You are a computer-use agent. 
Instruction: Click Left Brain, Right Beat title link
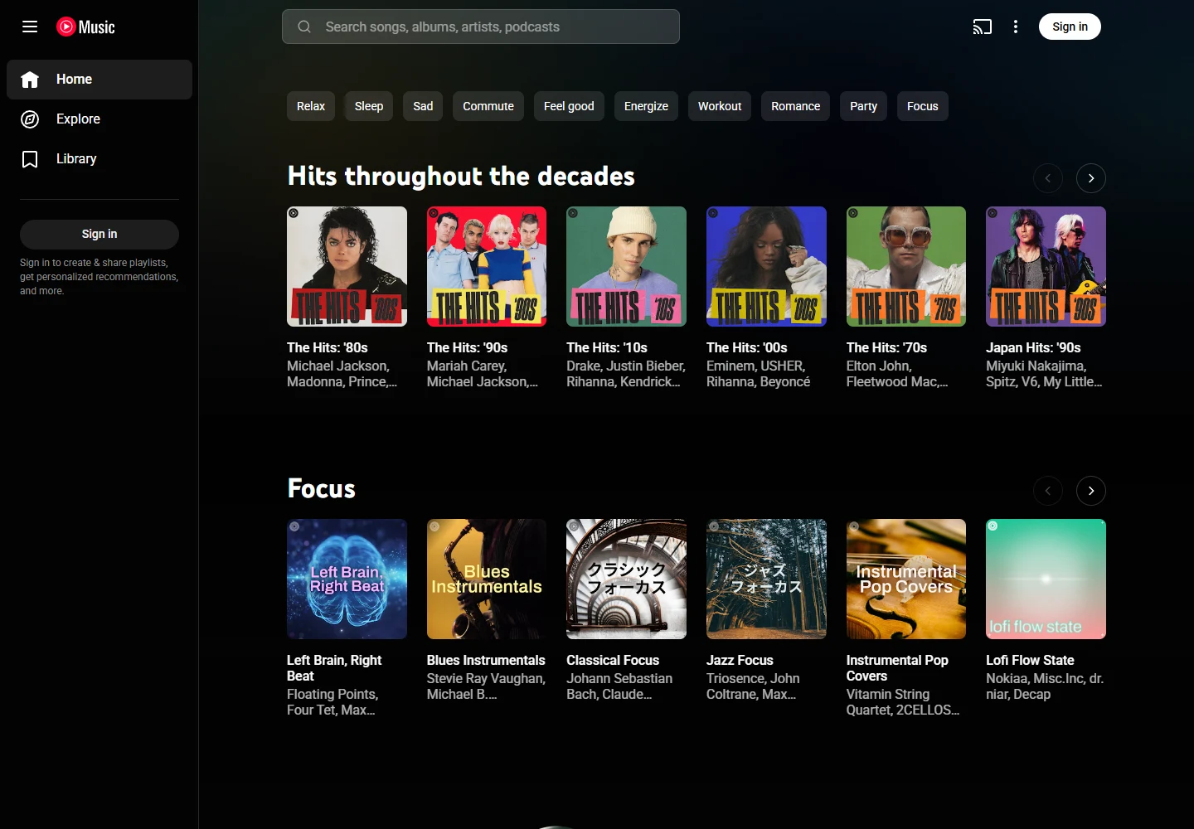[x=334, y=668]
